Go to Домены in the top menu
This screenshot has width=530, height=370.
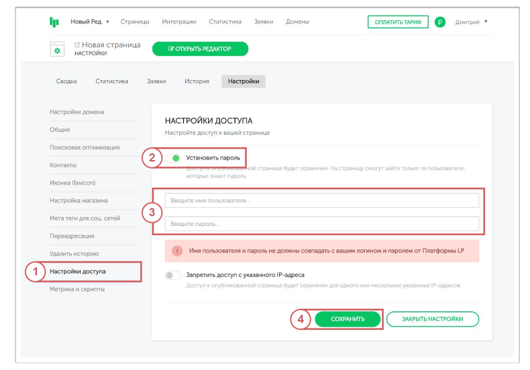297,22
